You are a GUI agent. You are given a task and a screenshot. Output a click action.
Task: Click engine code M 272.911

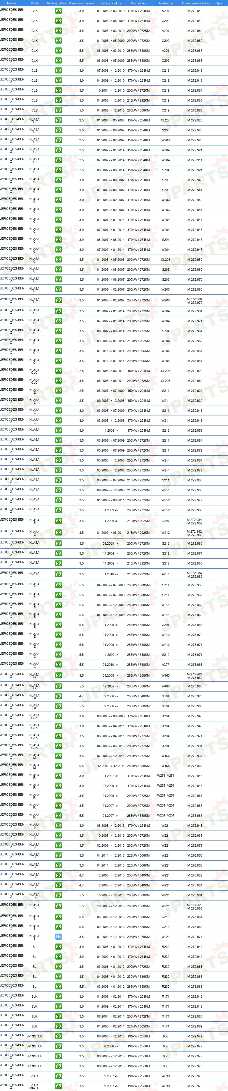(x=195, y=160)
